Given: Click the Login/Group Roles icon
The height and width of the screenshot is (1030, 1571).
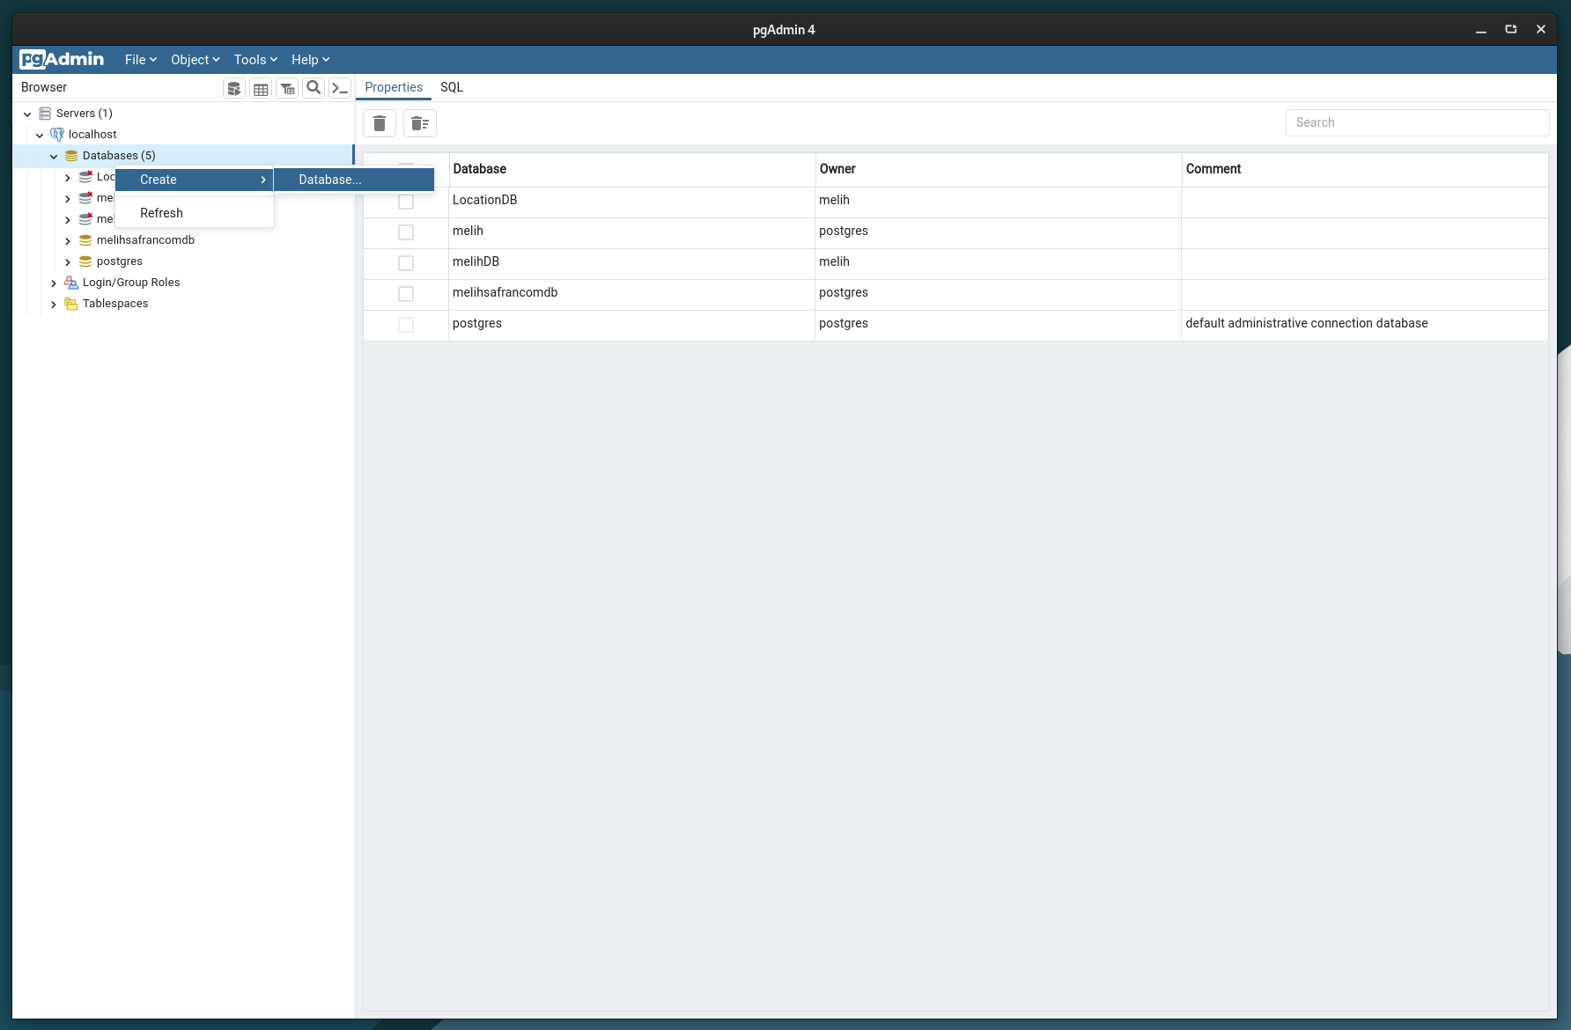Looking at the screenshot, I should point(71,283).
